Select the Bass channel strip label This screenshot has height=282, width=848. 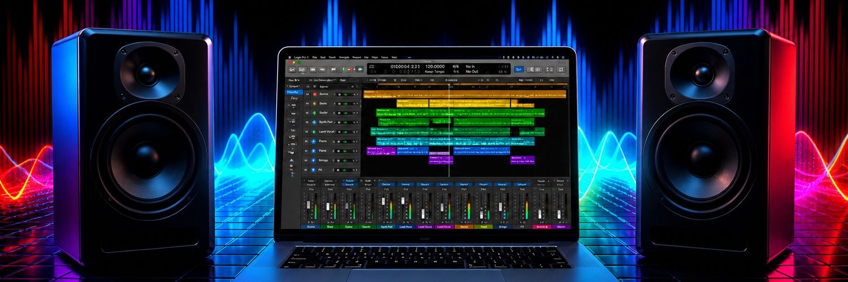(x=330, y=227)
